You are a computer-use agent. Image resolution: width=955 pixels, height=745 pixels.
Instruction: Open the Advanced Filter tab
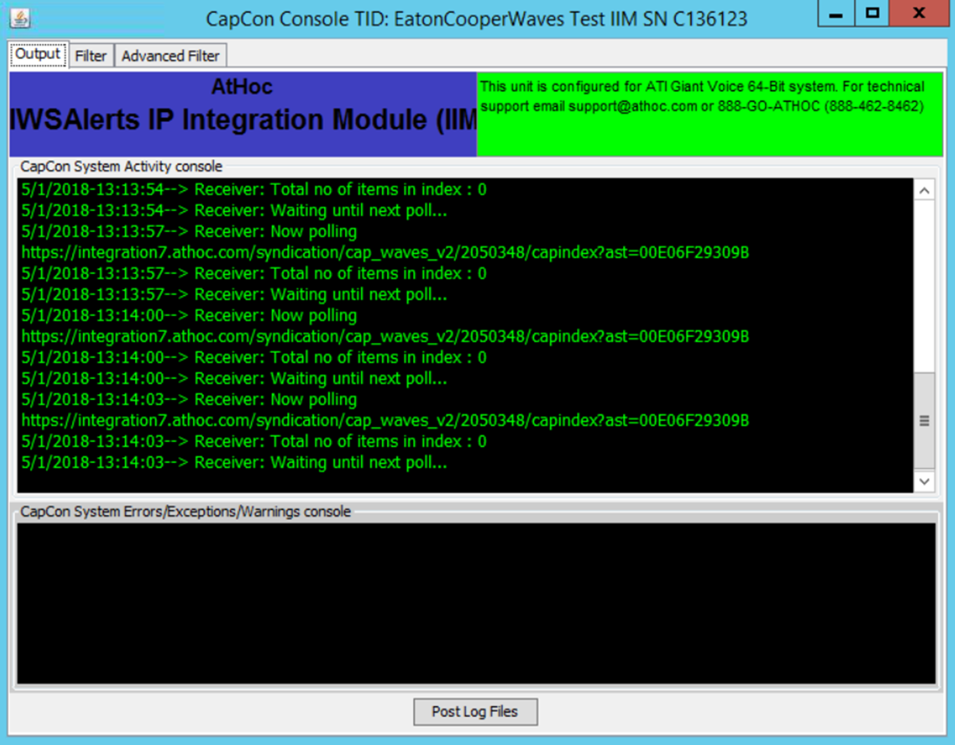[x=170, y=56]
